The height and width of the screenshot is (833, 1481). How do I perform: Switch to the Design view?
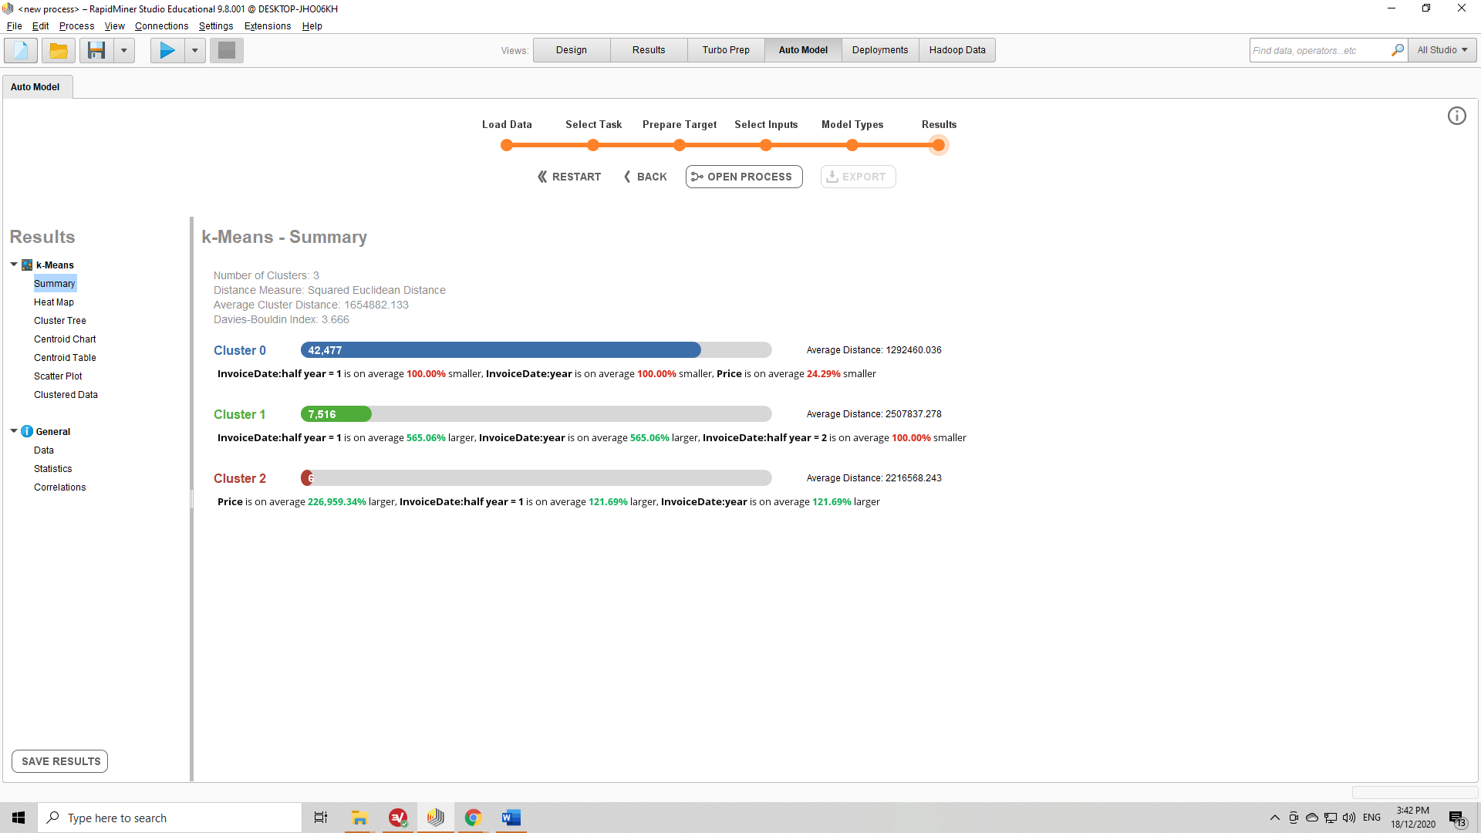pyautogui.click(x=572, y=50)
